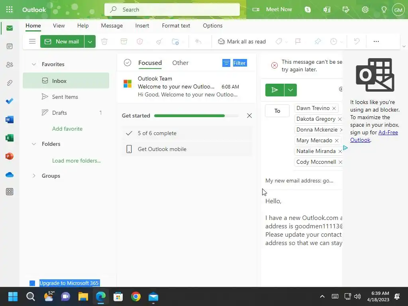The image size is (408, 306).
Task: Click the New mail button
Action: [x=62, y=41]
